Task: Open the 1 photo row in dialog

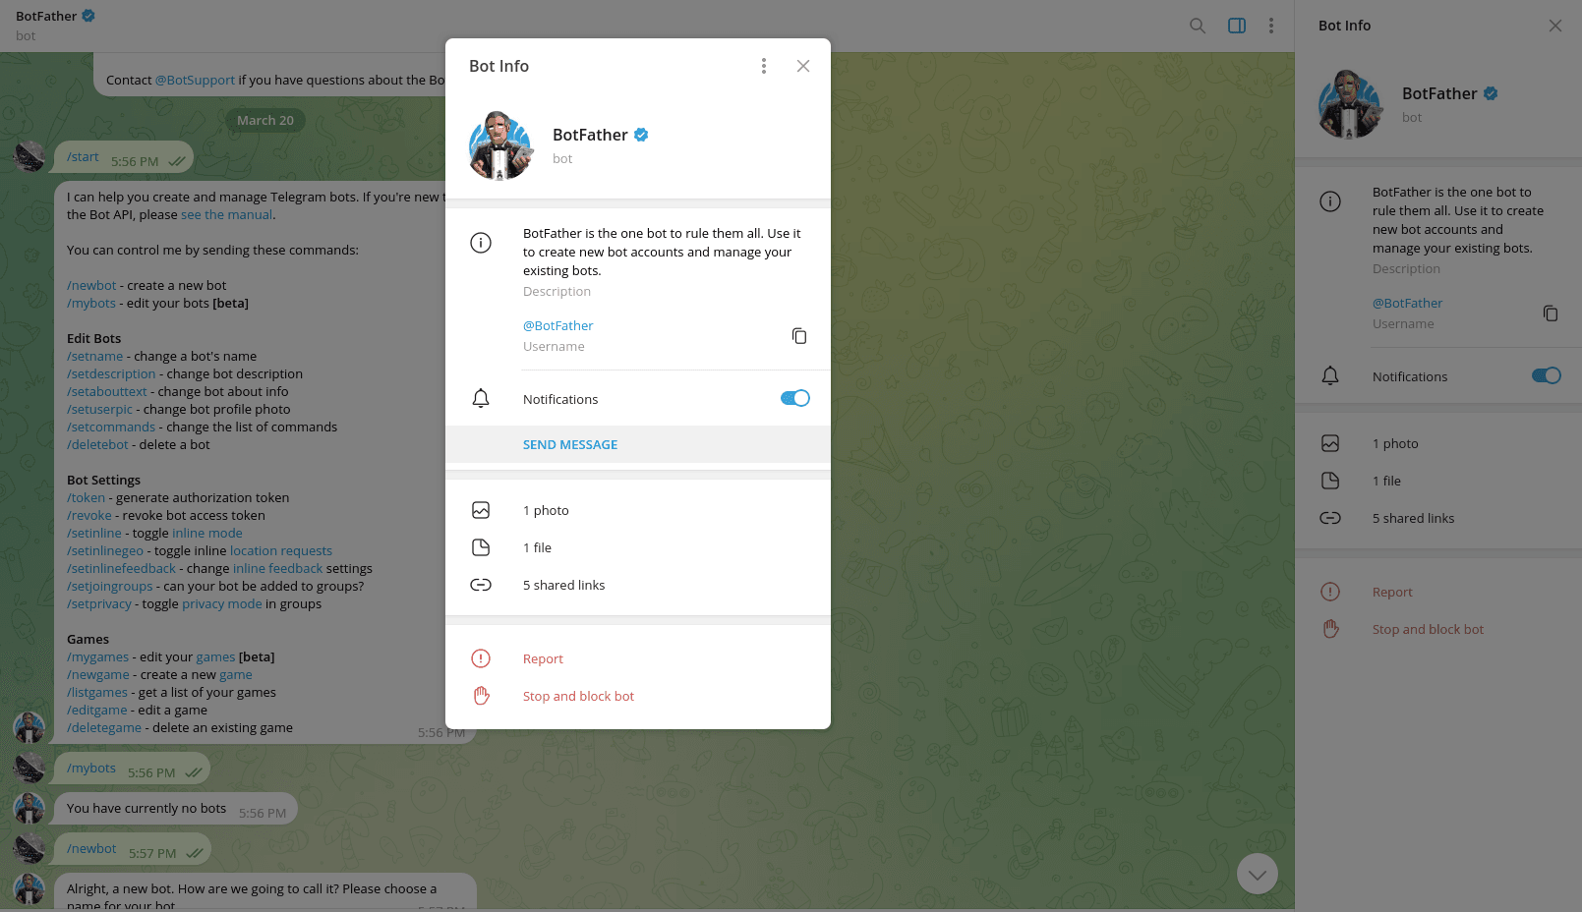Action: 638,510
